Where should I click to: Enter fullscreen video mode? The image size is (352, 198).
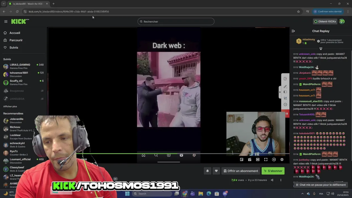click(266, 159)
